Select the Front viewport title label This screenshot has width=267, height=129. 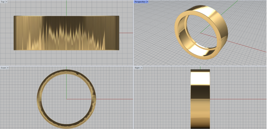(3, 68)
